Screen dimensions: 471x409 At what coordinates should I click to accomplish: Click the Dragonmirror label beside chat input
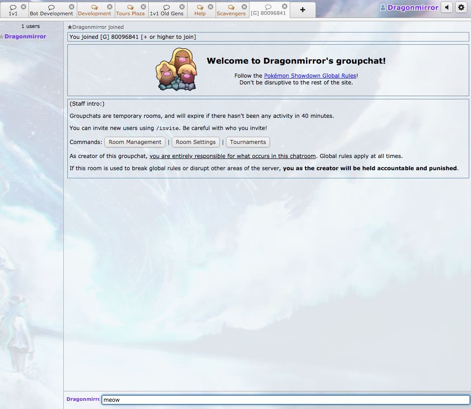coord(83,399)
